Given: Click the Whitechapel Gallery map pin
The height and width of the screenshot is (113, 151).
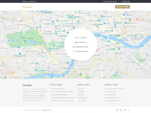Looking at the screenshot, I should (125, 23).
